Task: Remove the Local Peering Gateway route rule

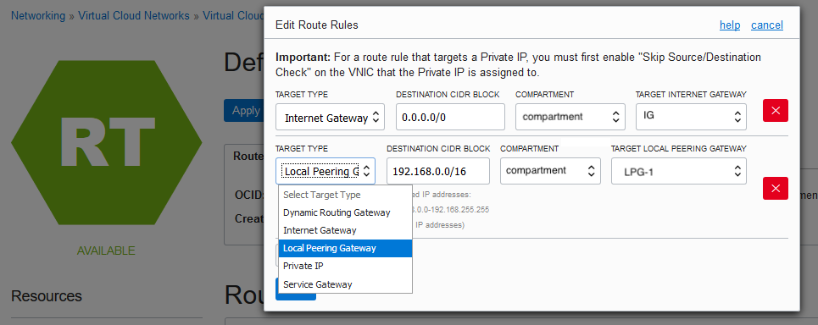Action: (x=776, y=188)
